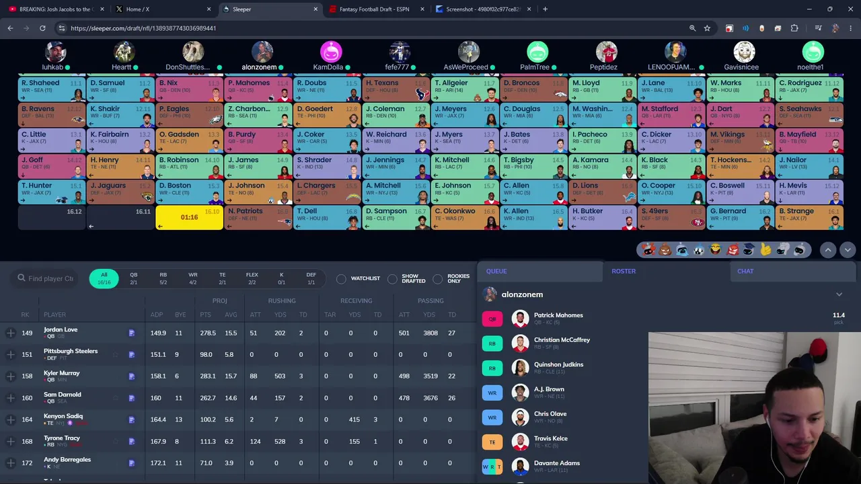Click the yellow on-the-clock pick timer cell
Image resolution: width=861 pixels, height=484 pixels.
189,217
